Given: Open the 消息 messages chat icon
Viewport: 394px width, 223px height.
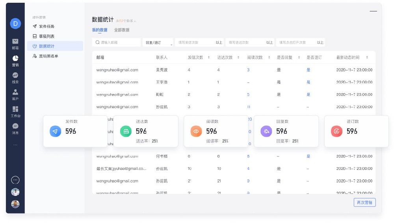Looking at the screenshot, I should (x=15, y=126).
